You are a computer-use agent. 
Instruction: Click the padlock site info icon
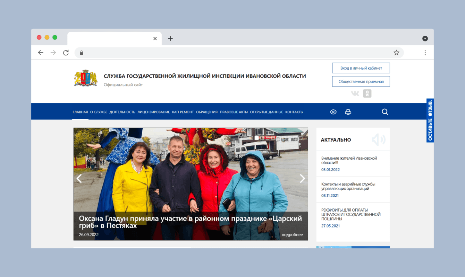coord(82,53)
